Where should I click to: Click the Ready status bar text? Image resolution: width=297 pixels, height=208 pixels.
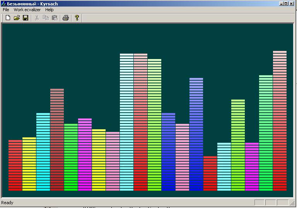[7, 203]
